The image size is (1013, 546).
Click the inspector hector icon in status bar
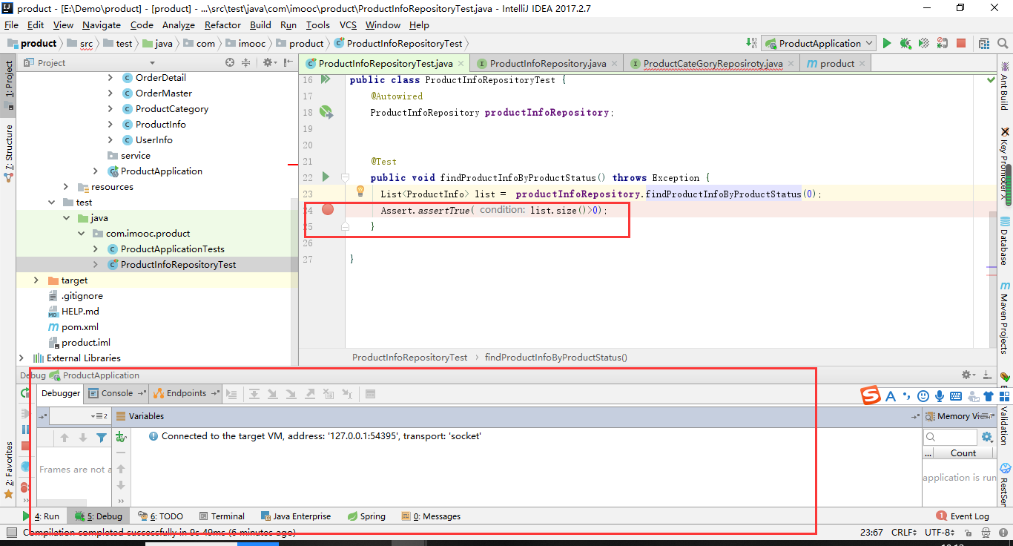coord(984,533)
